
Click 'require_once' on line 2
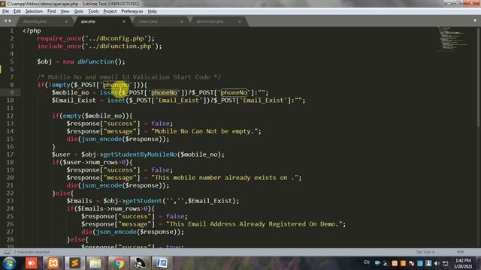point(59,38)
